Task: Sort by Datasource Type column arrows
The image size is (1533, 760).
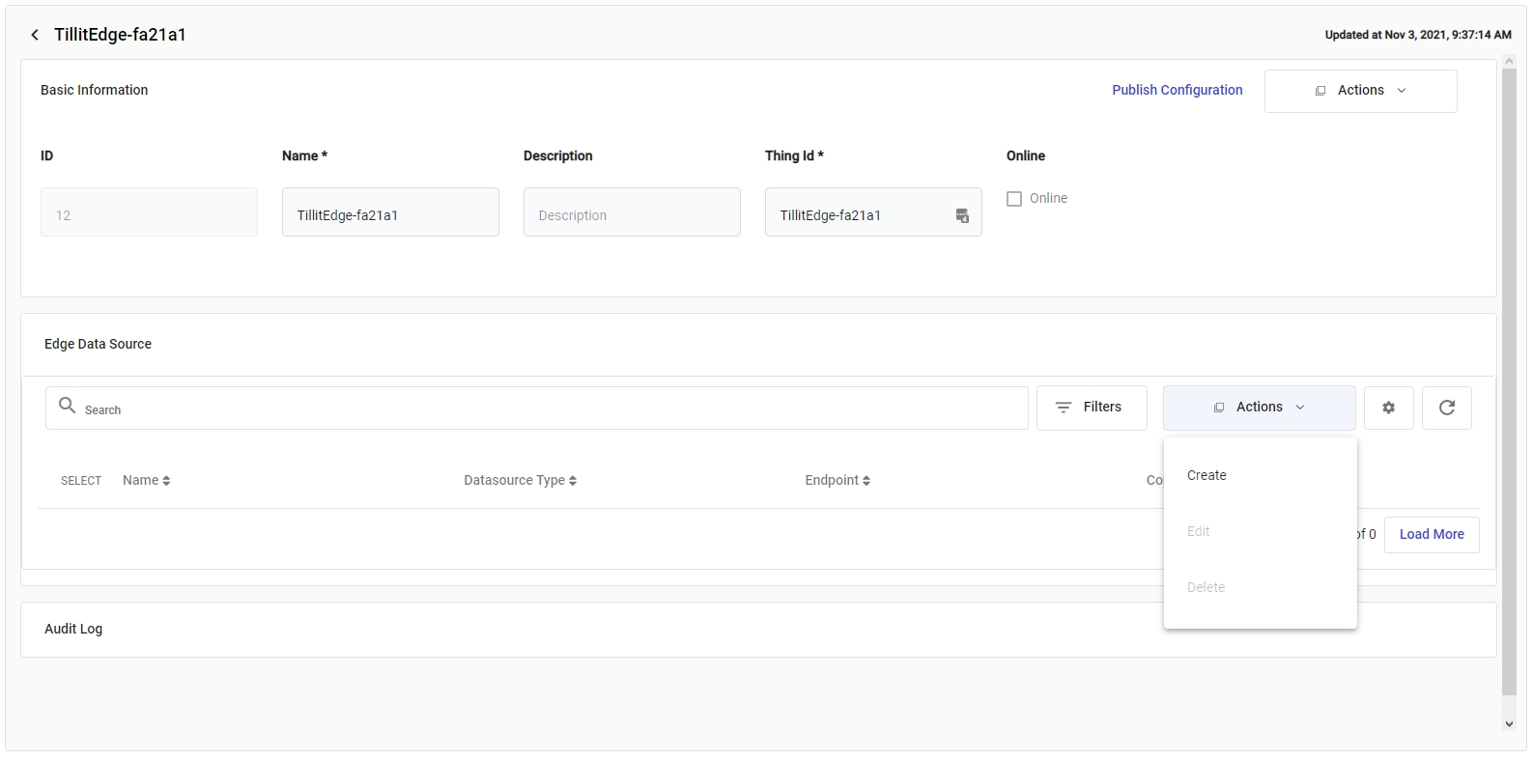Action: coord(573,481)
